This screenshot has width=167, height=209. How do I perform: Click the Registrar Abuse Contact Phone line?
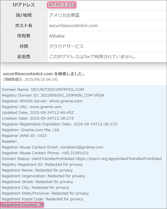(45, 153)
